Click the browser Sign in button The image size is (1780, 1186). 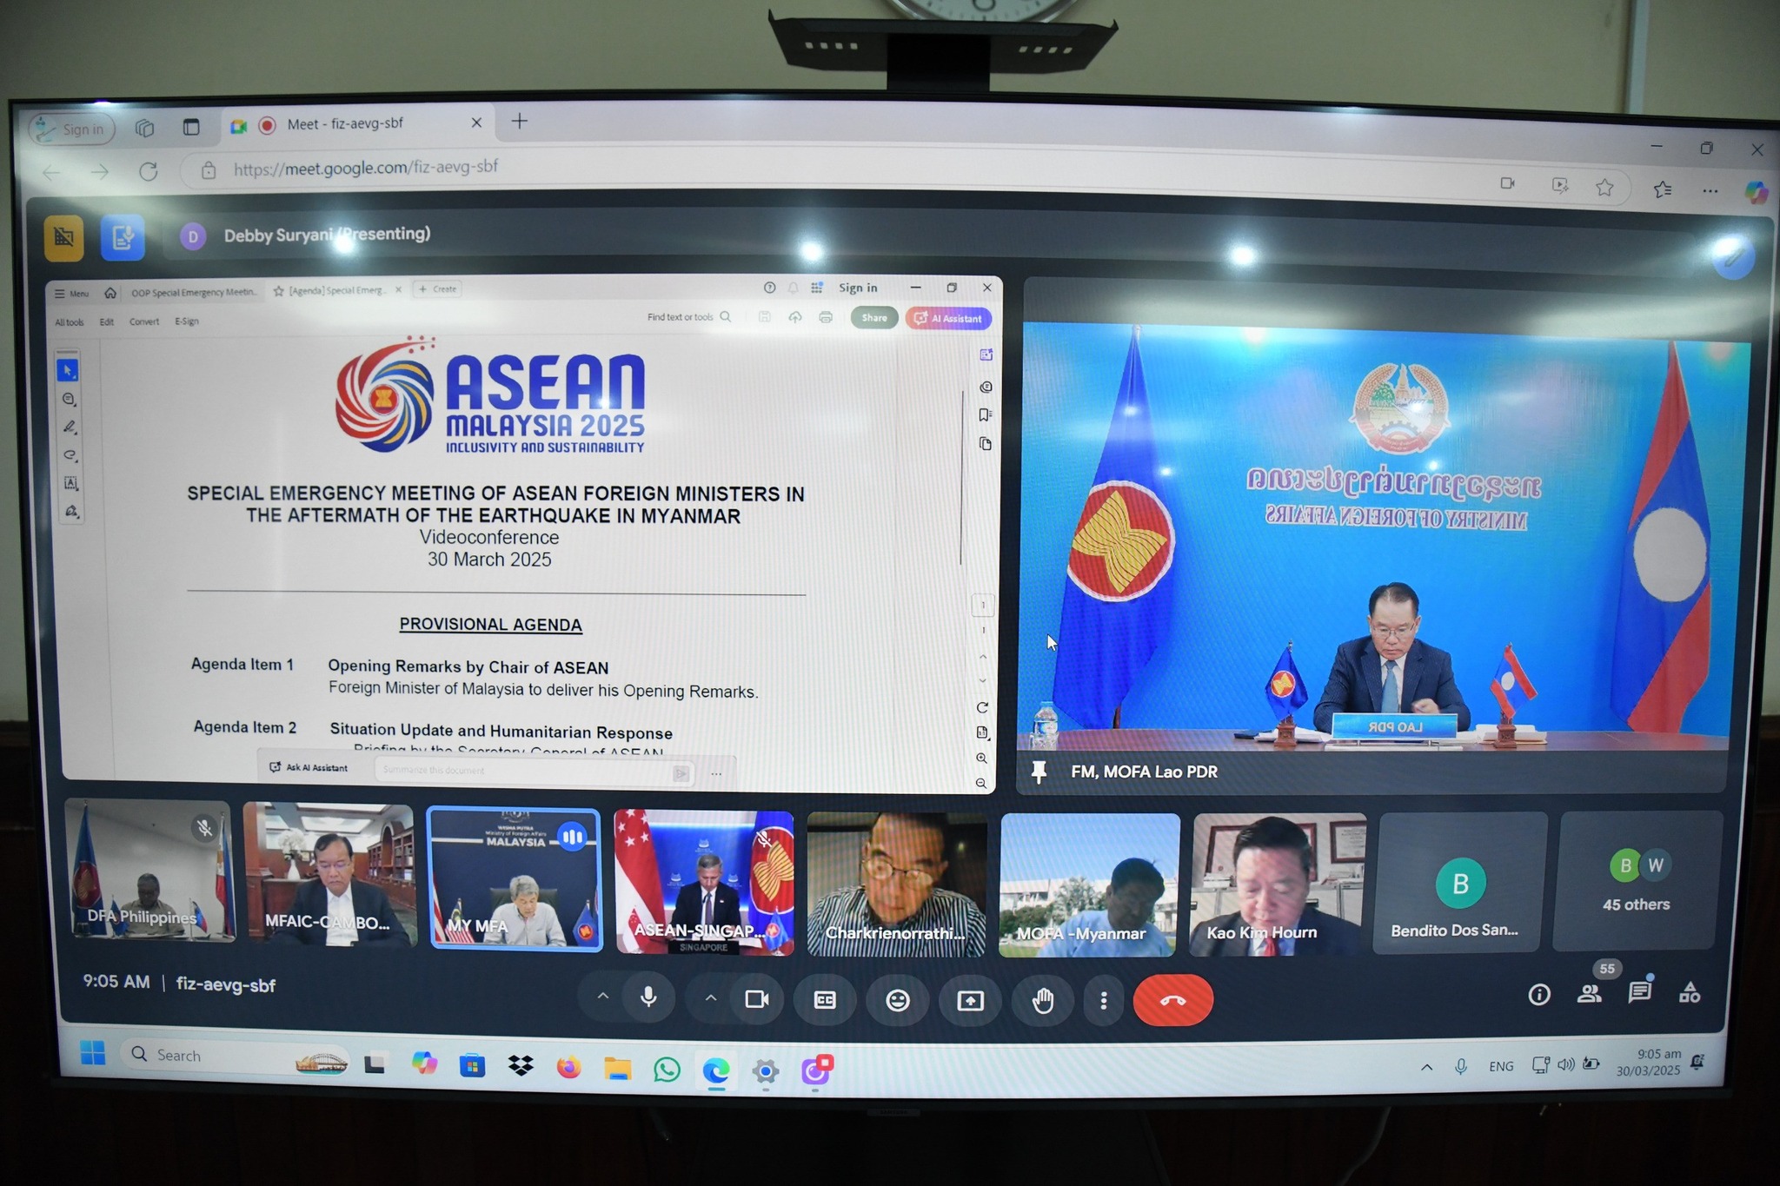73,129
